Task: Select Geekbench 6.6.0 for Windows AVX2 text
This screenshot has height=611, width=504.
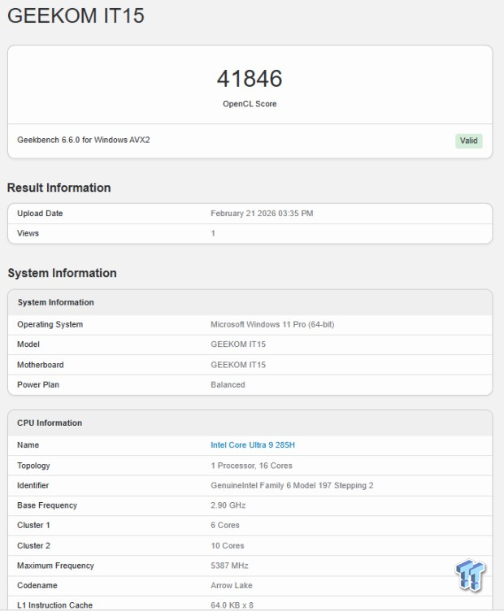Action: point(84,140)
